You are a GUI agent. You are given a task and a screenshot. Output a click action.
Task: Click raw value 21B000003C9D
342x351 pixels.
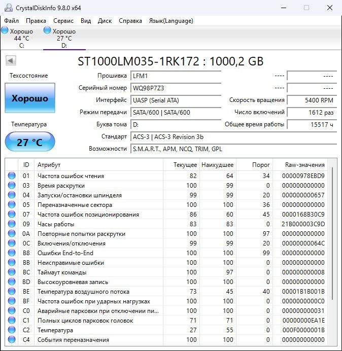(x=303, y=224)
